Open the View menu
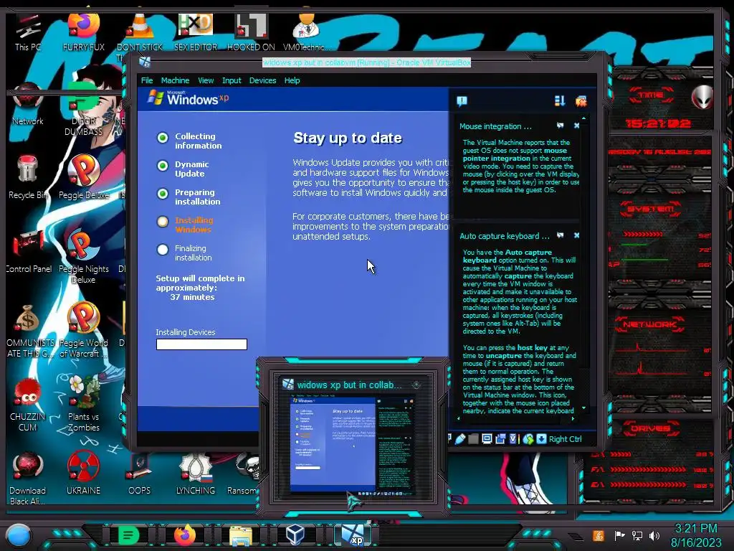This screenshot has height=551, width=734. pyautogui.click(x=206, y=80)
